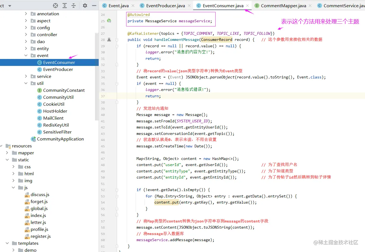Click the locate/scroll-from-source target icon

click(x=55, y=6)
